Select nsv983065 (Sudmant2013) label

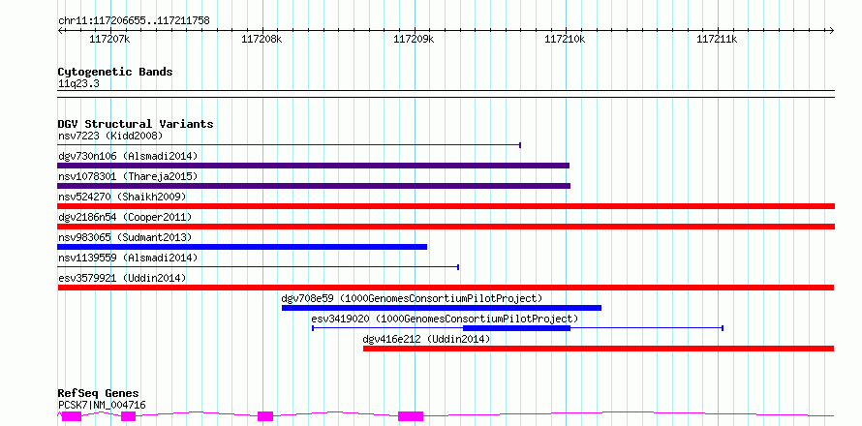point(125,237)
